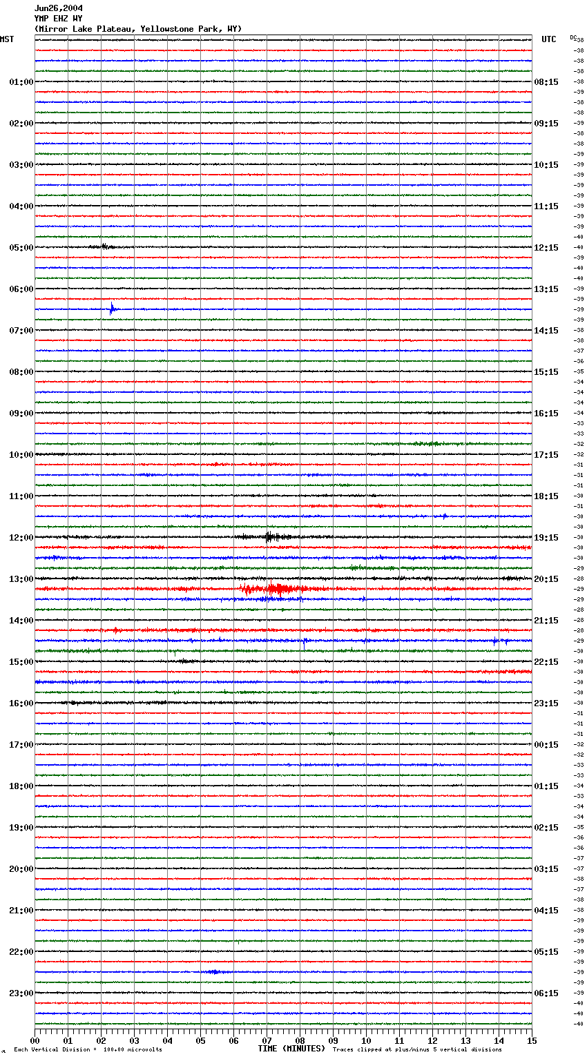Select the 22:00 MST row label
This screenshot has height=1059, width=587.
click(x=21, y=952)
